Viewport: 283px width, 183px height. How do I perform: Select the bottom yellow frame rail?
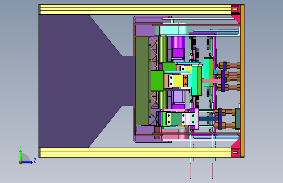click(x=135, y=153)
